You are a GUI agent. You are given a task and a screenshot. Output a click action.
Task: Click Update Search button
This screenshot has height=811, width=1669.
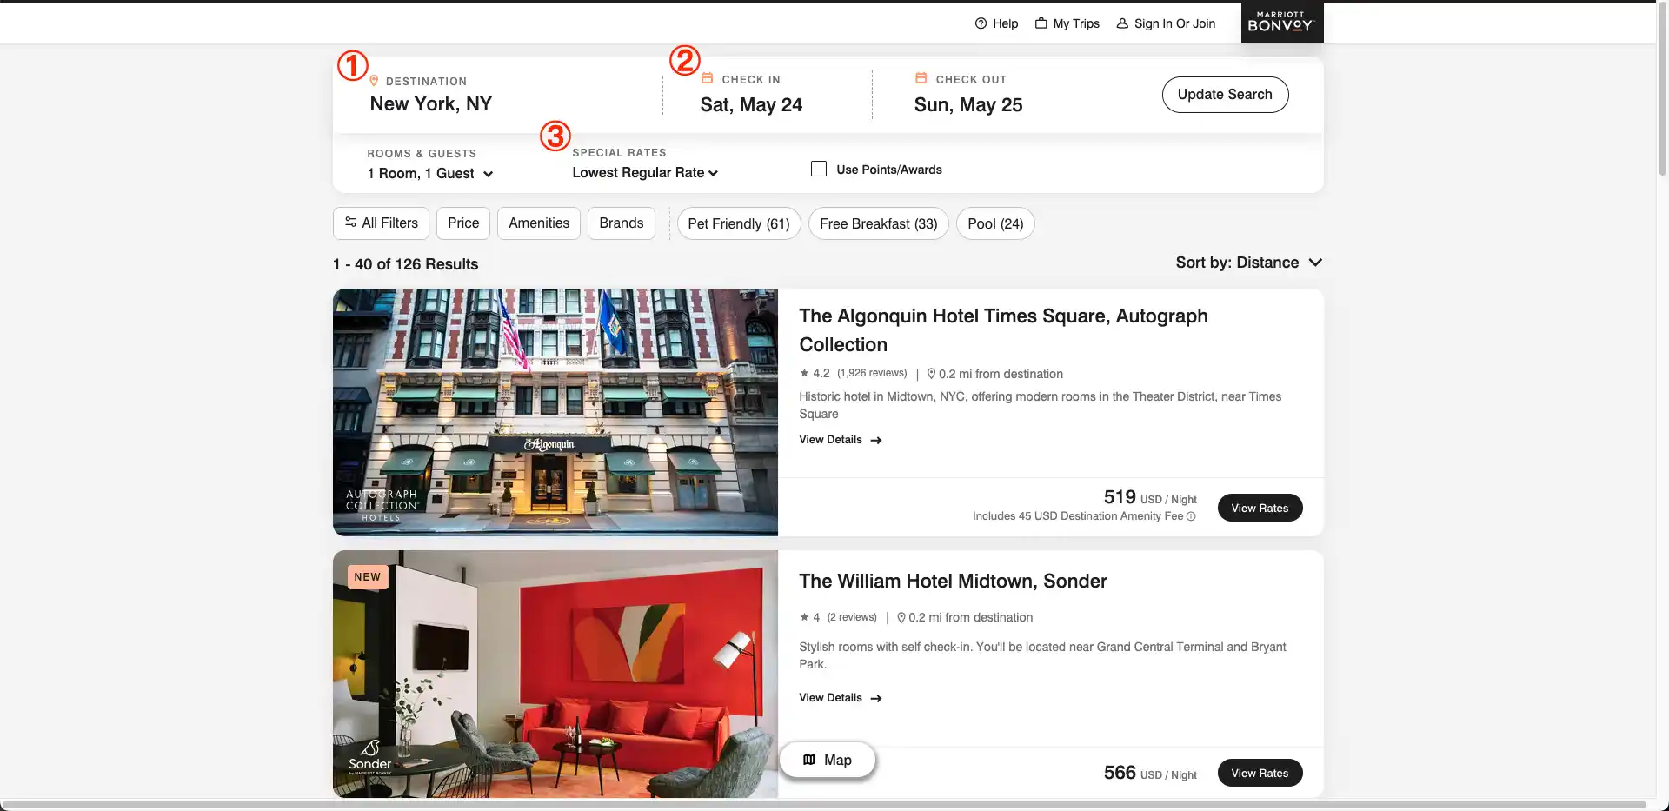coord(1225,95)
